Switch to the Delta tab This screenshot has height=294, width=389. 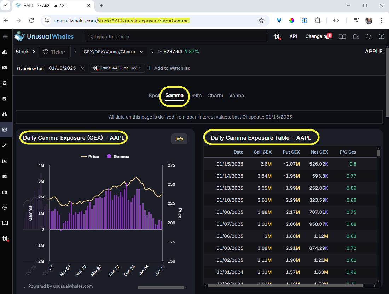click(196, 96)
